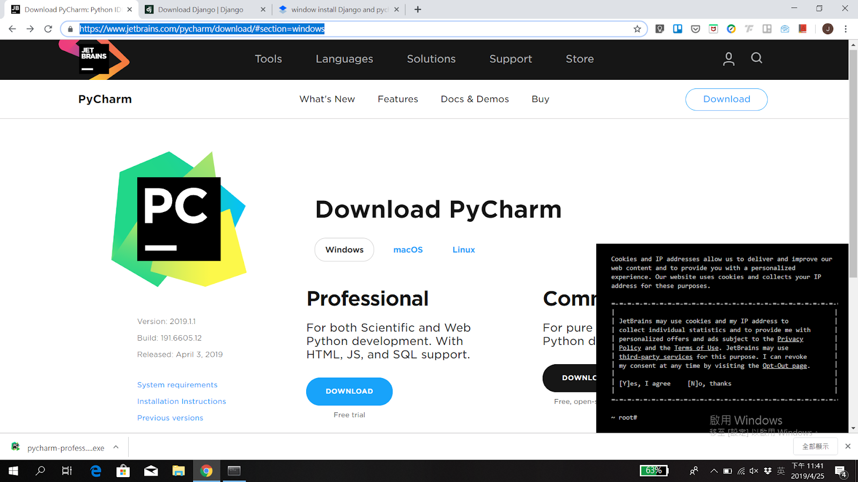Open the Wi-Fi network tray icon

(741, 471)
